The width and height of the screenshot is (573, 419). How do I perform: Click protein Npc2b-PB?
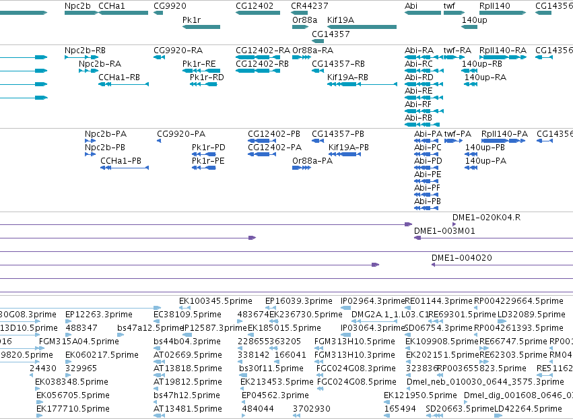tap(90, 154)
